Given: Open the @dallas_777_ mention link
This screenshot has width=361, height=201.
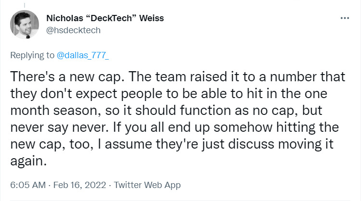Looking at the screenshot, I should (83, 55).
